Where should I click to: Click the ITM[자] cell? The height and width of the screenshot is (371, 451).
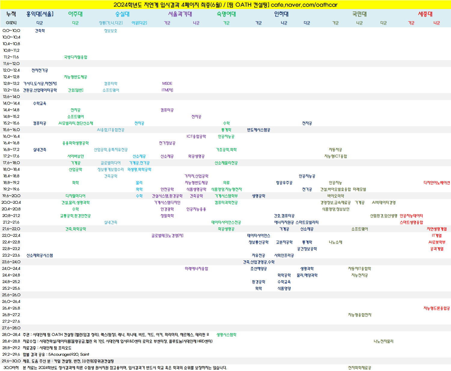point(167,90)
